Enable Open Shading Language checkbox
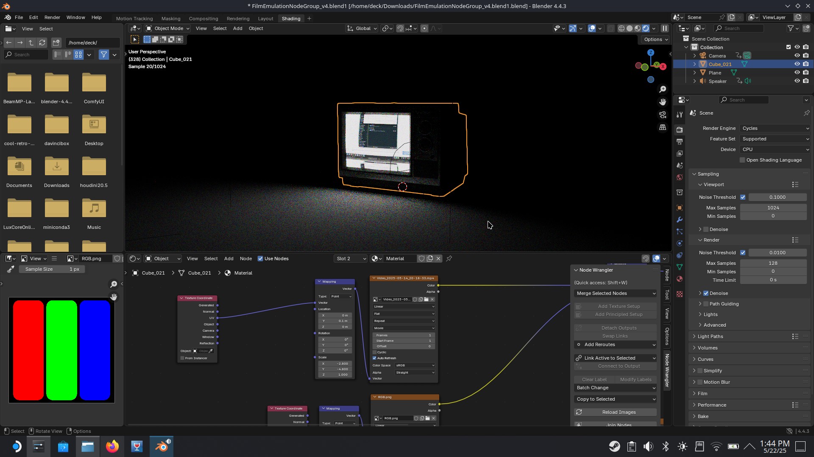This screenshot has height=457, width=814. tap(742, 160)
